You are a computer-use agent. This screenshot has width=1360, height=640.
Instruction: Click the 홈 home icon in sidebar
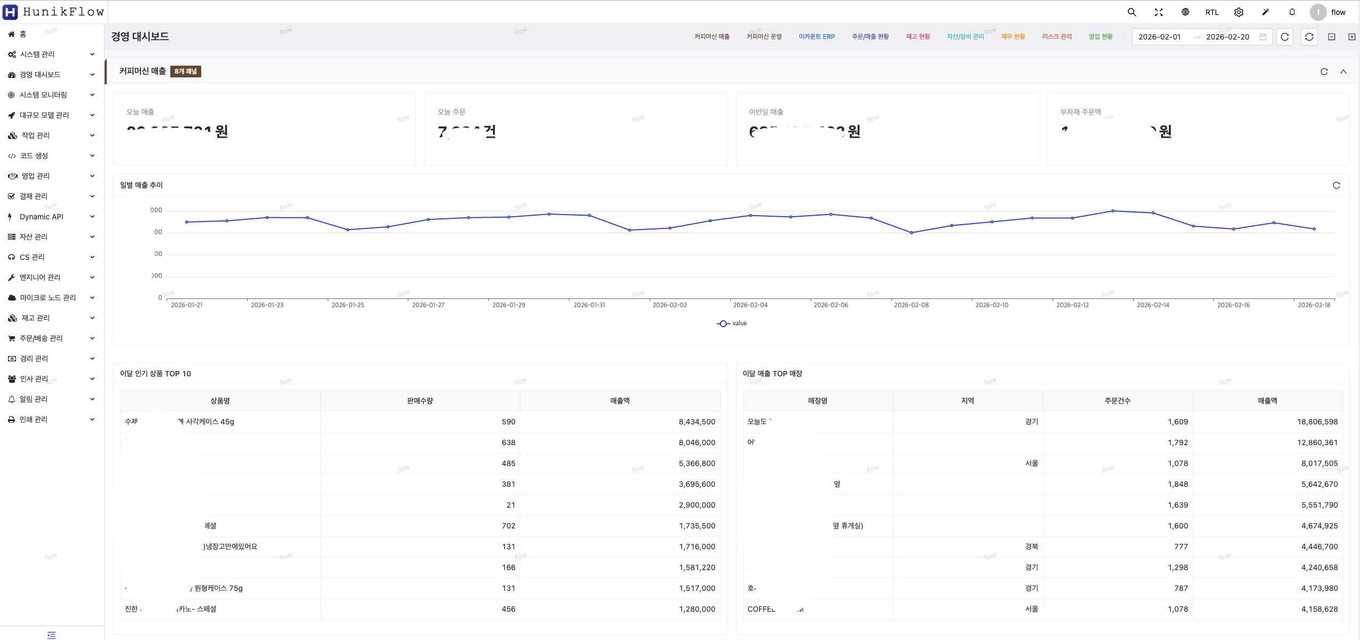[11, 34]
